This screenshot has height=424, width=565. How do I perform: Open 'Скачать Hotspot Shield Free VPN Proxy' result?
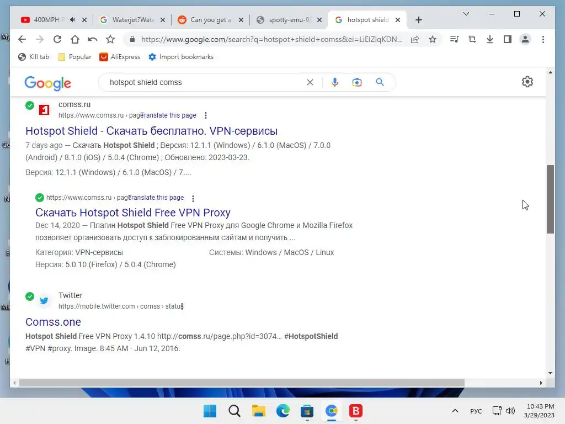132,213
